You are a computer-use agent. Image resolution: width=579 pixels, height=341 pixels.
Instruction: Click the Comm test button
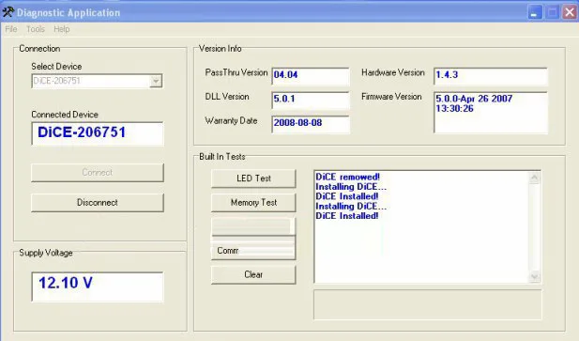click(253, 251)
